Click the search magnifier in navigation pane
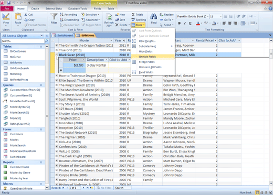This screenshot has height=195, width=273. [47, 41]
